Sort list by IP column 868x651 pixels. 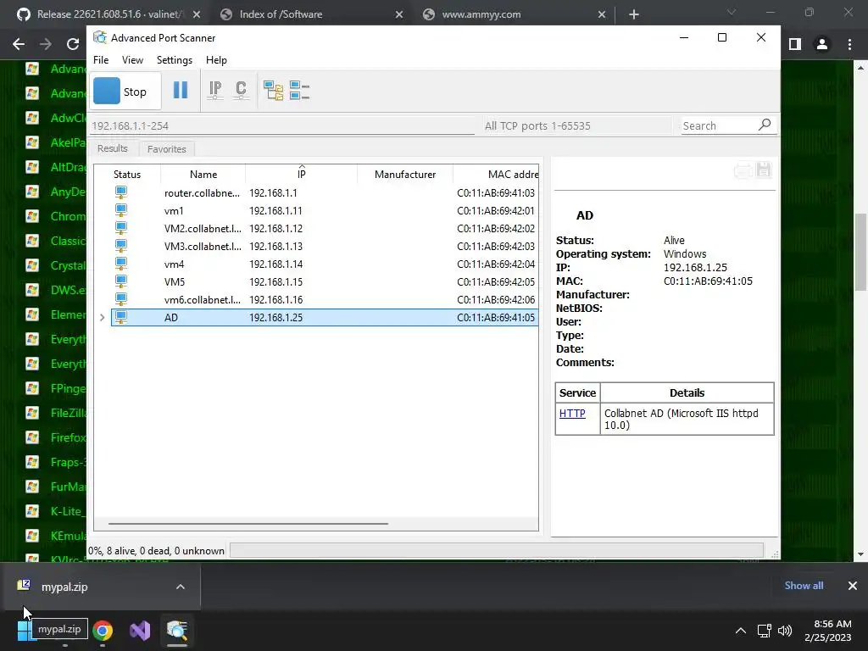[301, 174]
